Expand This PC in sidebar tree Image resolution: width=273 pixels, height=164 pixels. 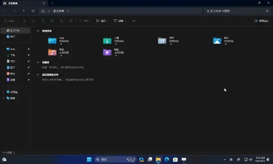pyautogui.click(x=3, y=92)
